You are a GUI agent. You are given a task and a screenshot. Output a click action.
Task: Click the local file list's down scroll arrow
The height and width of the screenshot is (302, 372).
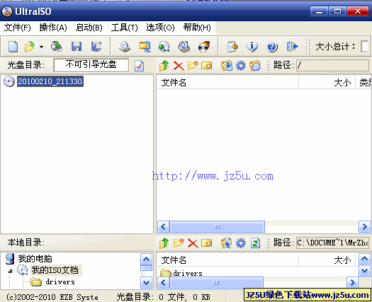364,270
